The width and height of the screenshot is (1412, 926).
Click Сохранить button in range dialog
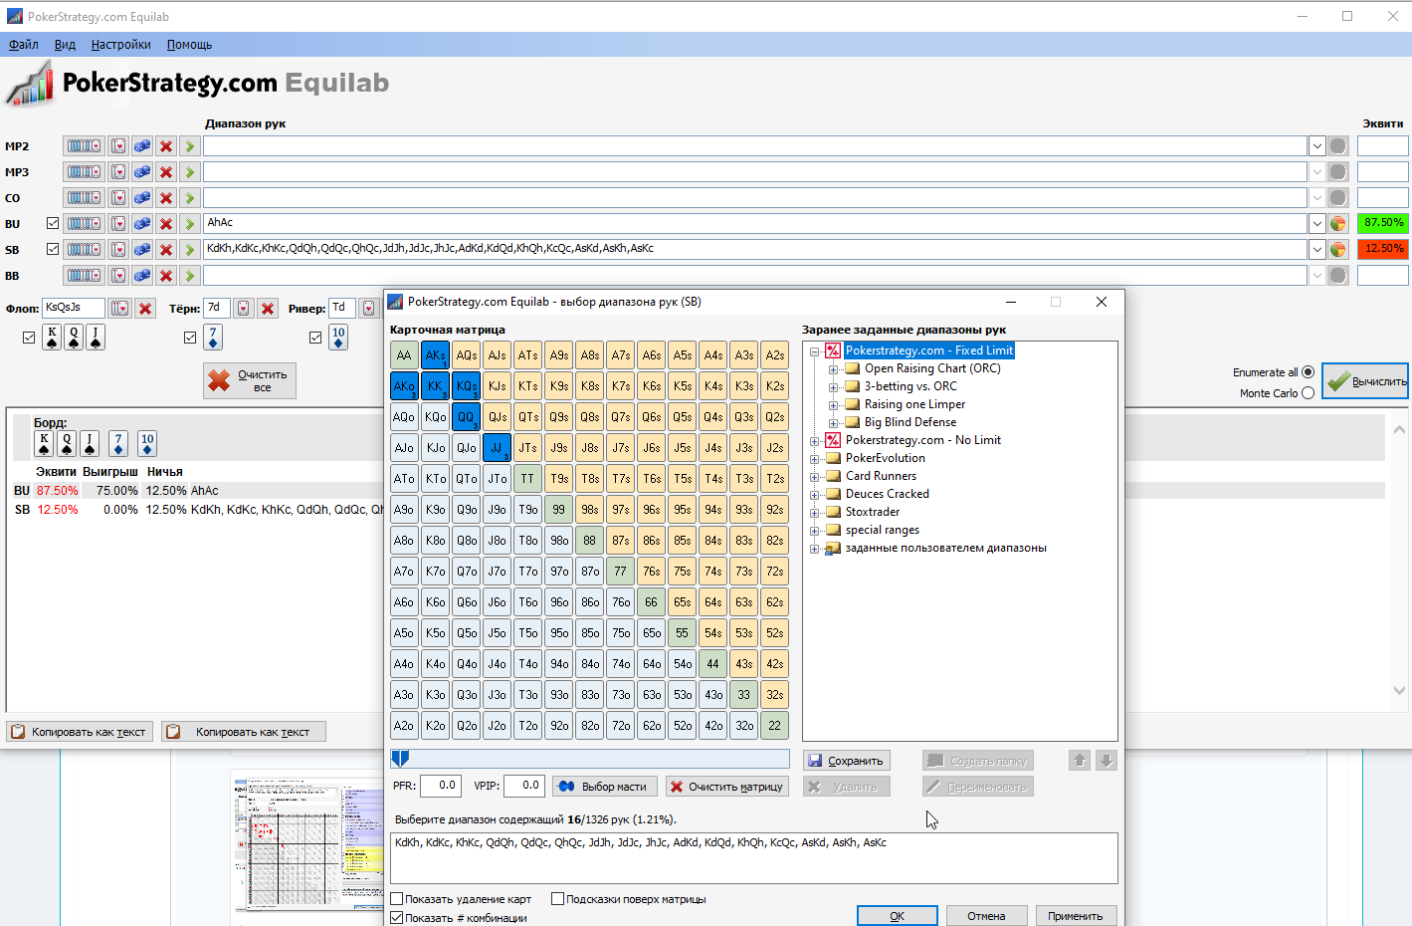click(x=846, y=761)
